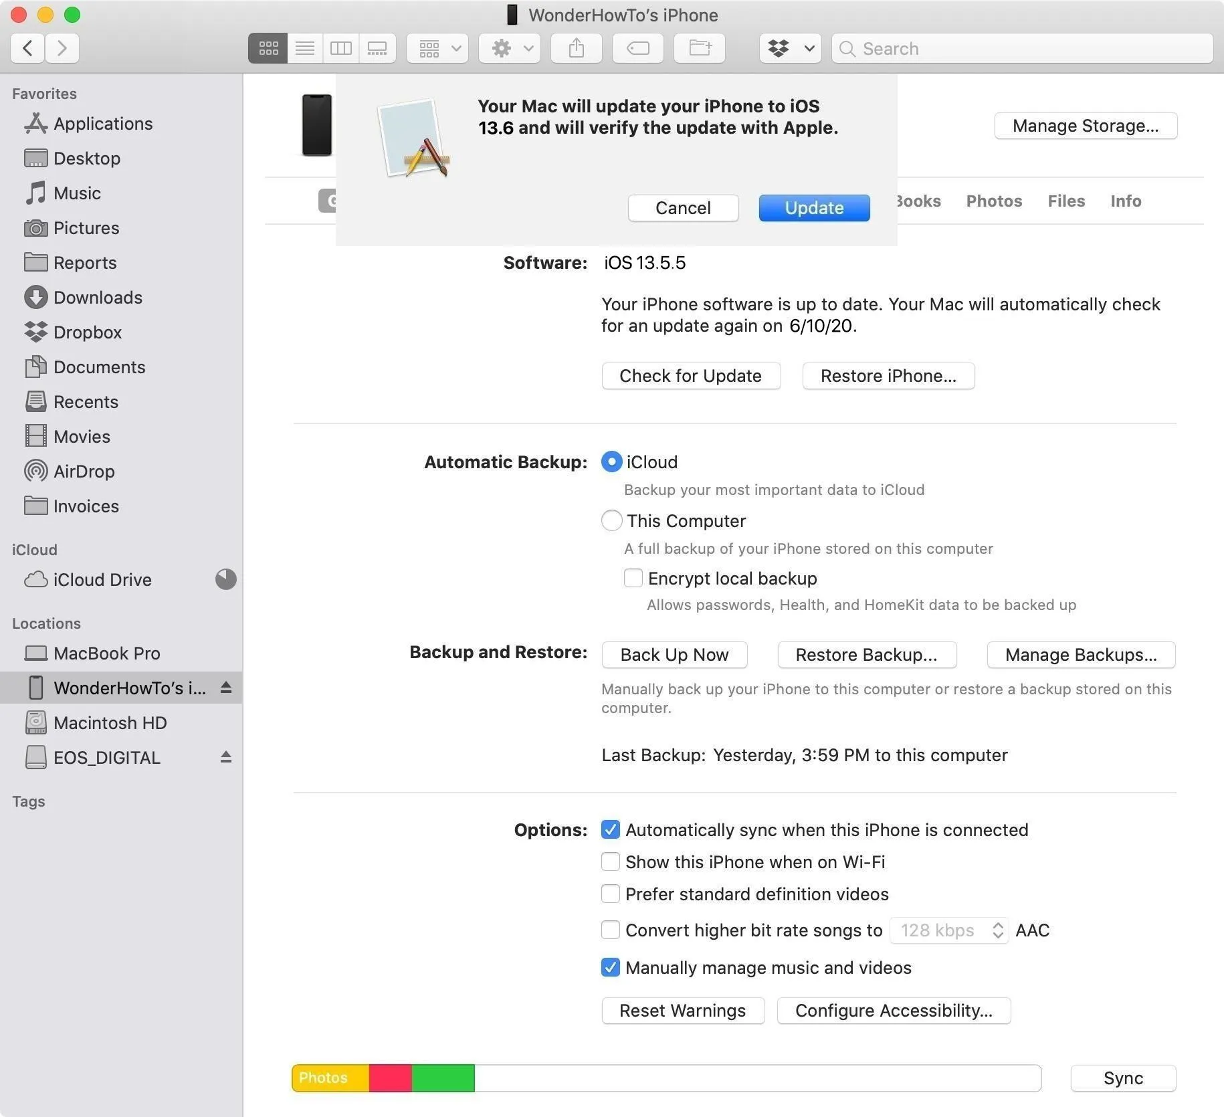Enable Encrypt local backup checkbox
1224x1117 pixels.
pyautogui.click(x=633, y=578)
